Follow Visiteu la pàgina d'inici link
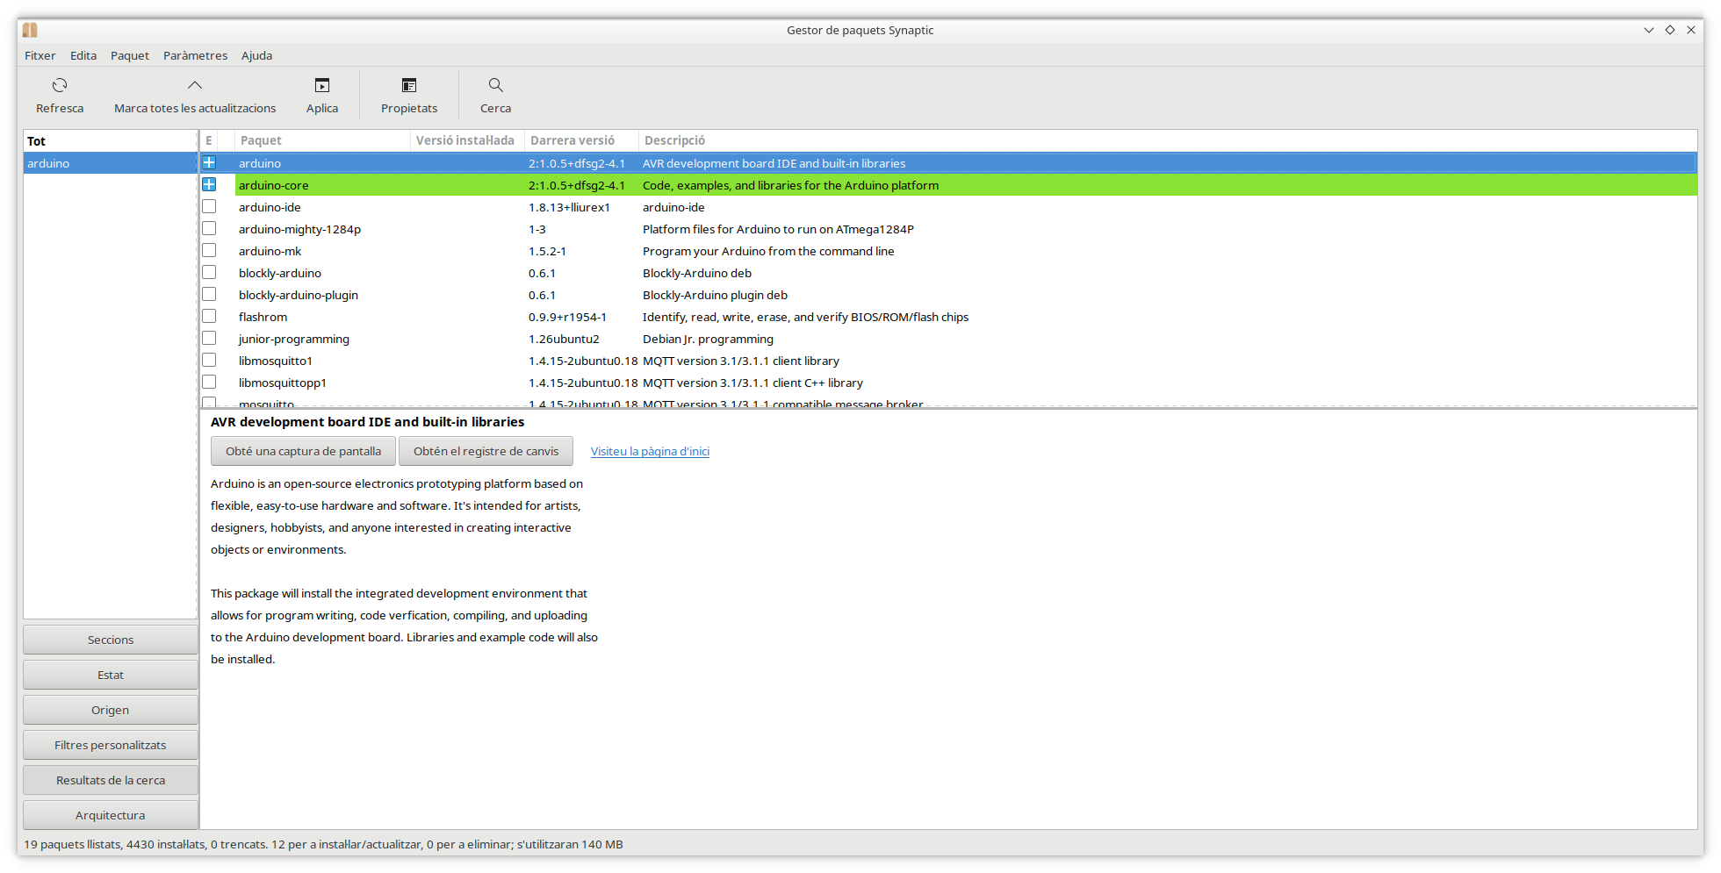This screenshot has width=1721, height=873. click(650, 451)
